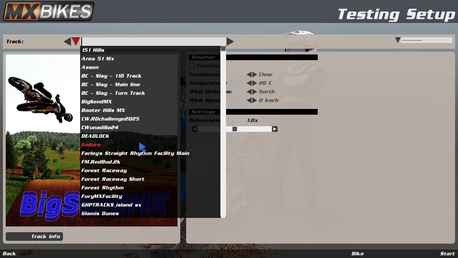Choose CW.RDchallenge2025 track
The width and height of the screenshot is (458, 258).
(x=110, y=119)
